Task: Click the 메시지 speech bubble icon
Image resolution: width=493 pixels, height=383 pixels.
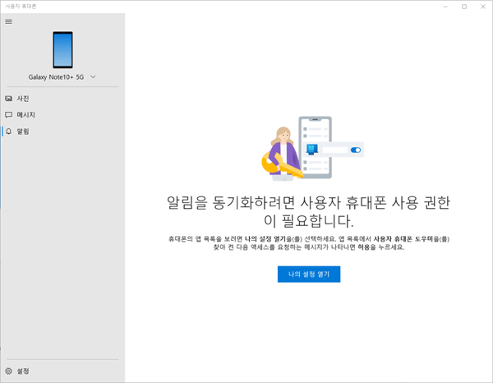Action: (9, 115)
